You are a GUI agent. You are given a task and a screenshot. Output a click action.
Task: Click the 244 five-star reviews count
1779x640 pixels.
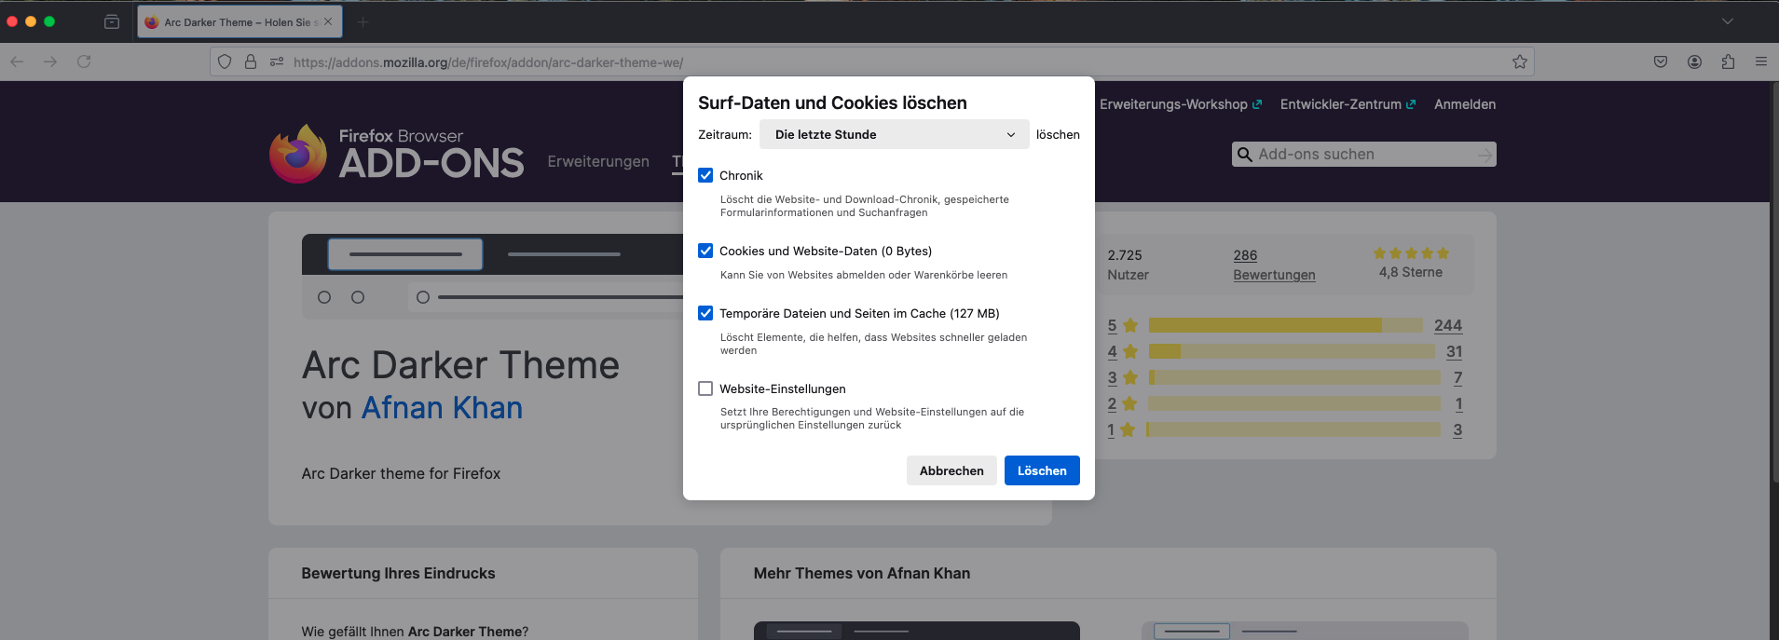pyautogui.click(x=1448, y=325)
